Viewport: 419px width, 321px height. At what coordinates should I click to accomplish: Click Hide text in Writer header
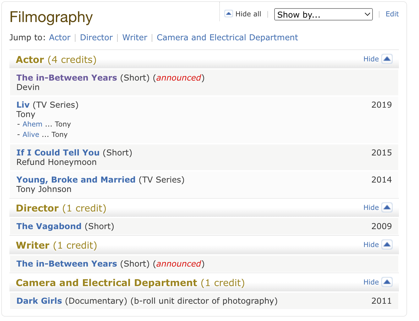[371, 245]
